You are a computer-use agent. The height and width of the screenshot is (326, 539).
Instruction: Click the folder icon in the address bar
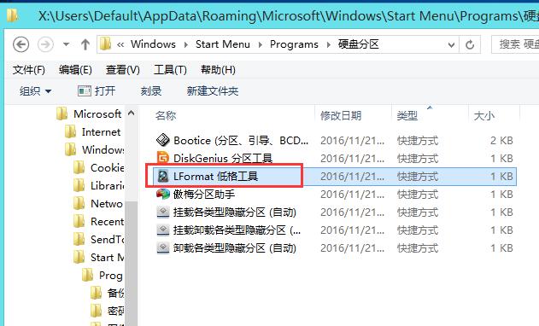point(106,44)
